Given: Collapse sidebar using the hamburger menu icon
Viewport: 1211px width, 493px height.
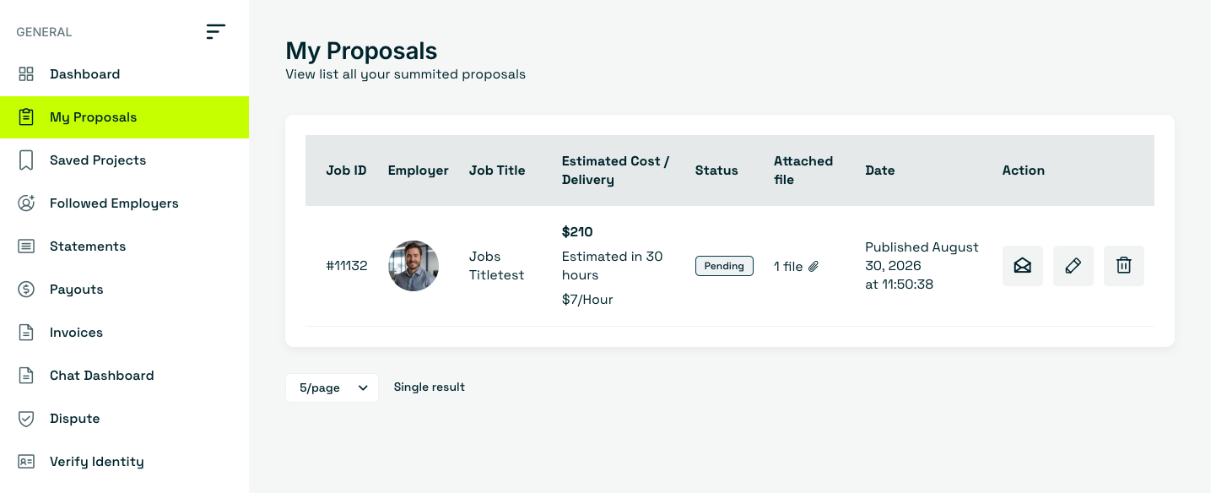Looking at the screenshot, I should point(216,32).
